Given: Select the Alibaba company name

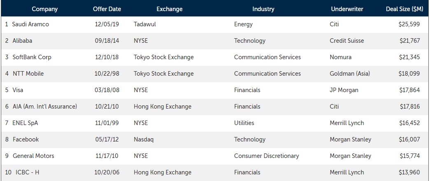Looking at the screenshot, I should point(22,41).
